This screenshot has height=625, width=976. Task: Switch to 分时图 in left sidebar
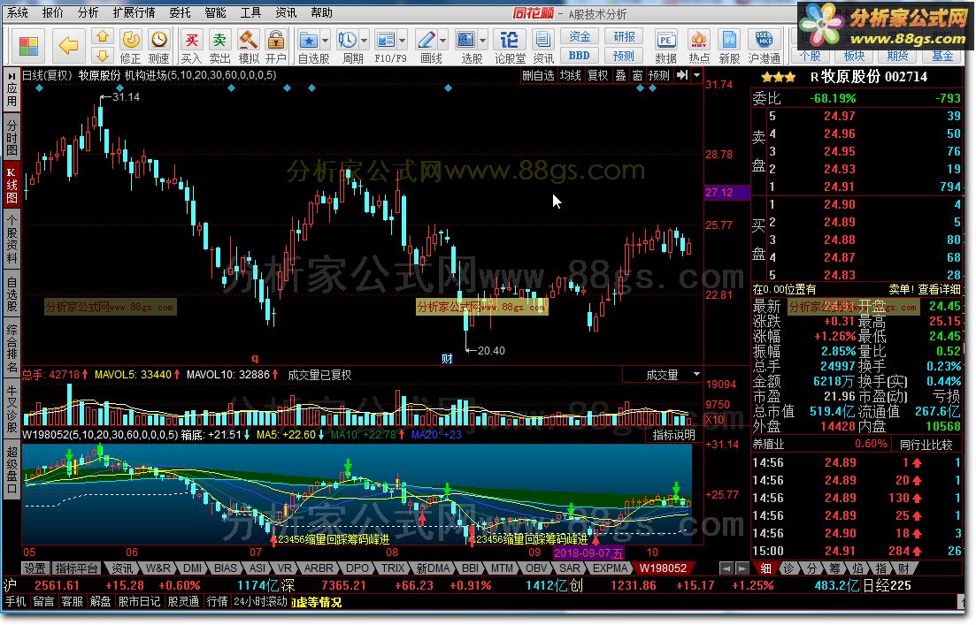tap(12, 138)
